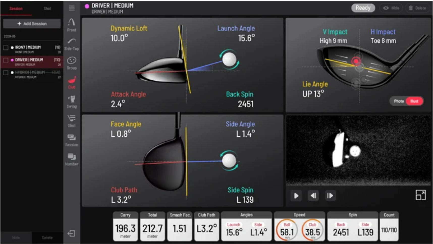This screenshot has height=244, width=433.
Task: Step the impact video forward one frame
Action: (330, 196)
